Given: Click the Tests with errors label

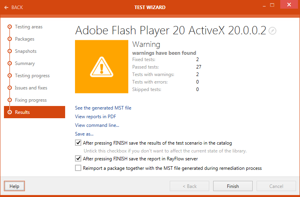Looking at the screenshot, I should point(150,82).
